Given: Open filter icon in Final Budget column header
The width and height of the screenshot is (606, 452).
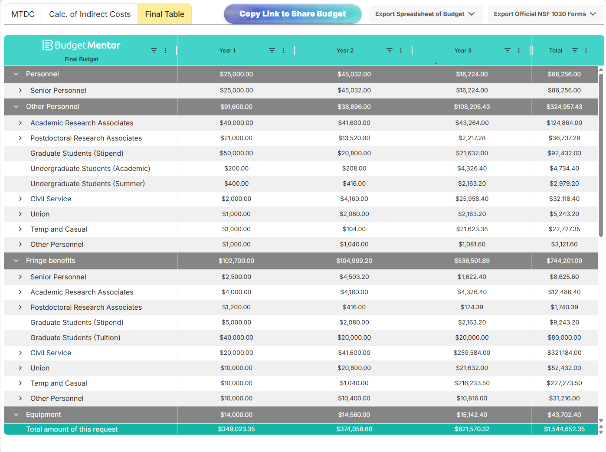Looking at the screenshot, I should pos(154,50).
